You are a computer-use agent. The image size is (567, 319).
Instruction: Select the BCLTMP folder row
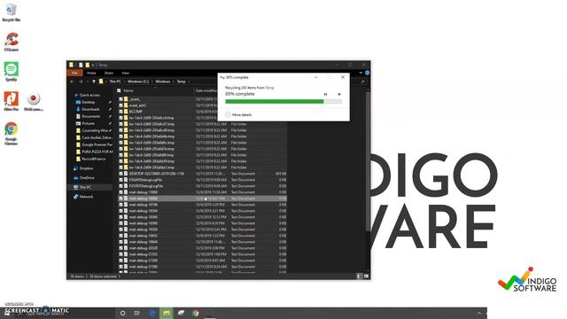click(203, 112)
